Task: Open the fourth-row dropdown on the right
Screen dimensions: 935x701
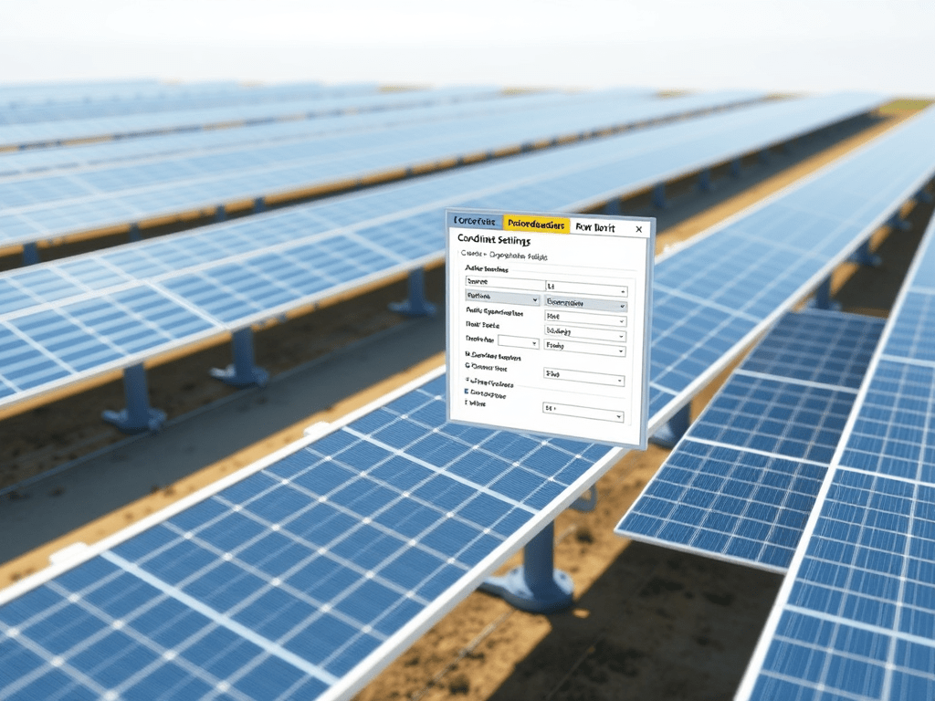Action: point(585,334)
